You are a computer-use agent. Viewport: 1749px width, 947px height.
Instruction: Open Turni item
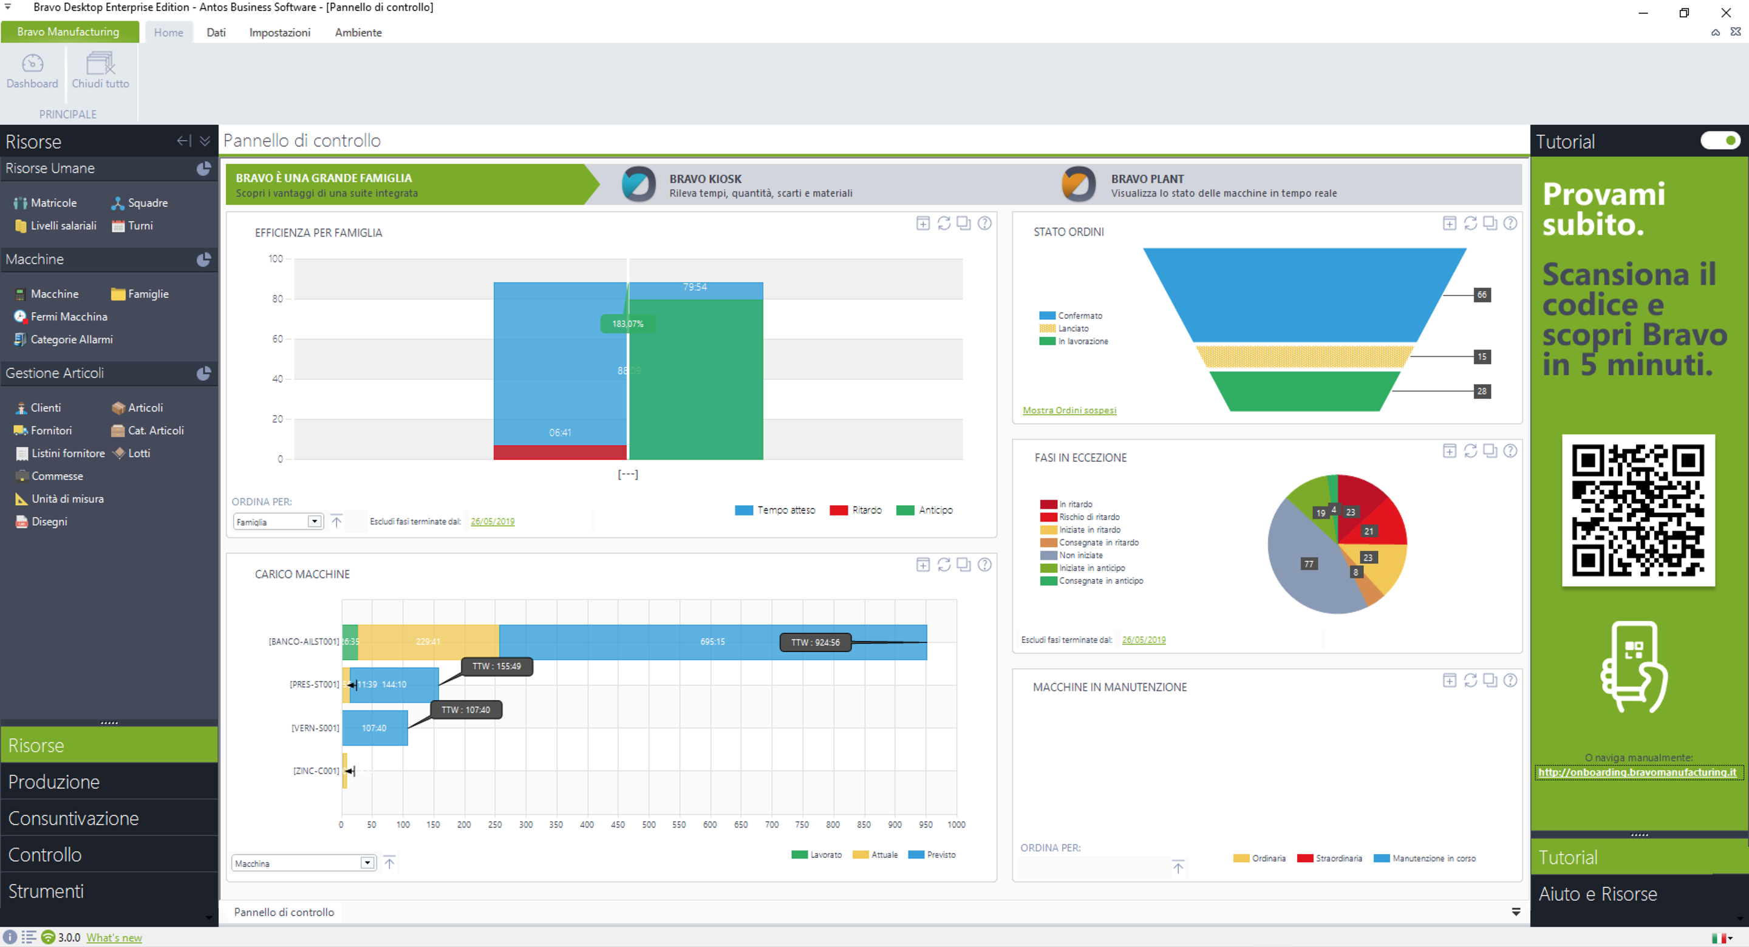pyautogui.click(x=132, y=225)
